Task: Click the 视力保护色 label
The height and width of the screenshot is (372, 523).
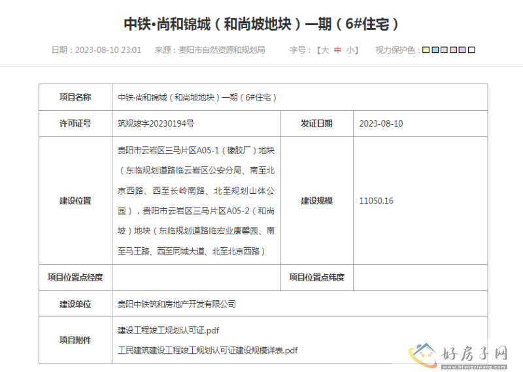Action: 397,50
